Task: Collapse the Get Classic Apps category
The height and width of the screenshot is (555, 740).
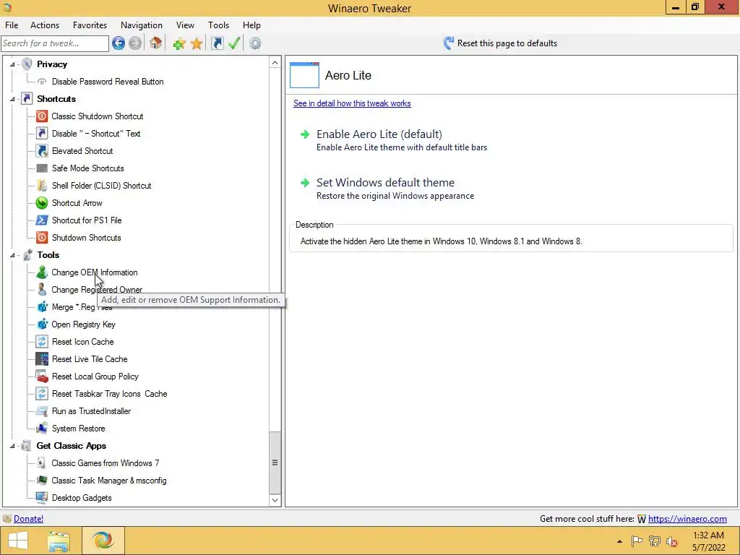Action: [12, 446]
